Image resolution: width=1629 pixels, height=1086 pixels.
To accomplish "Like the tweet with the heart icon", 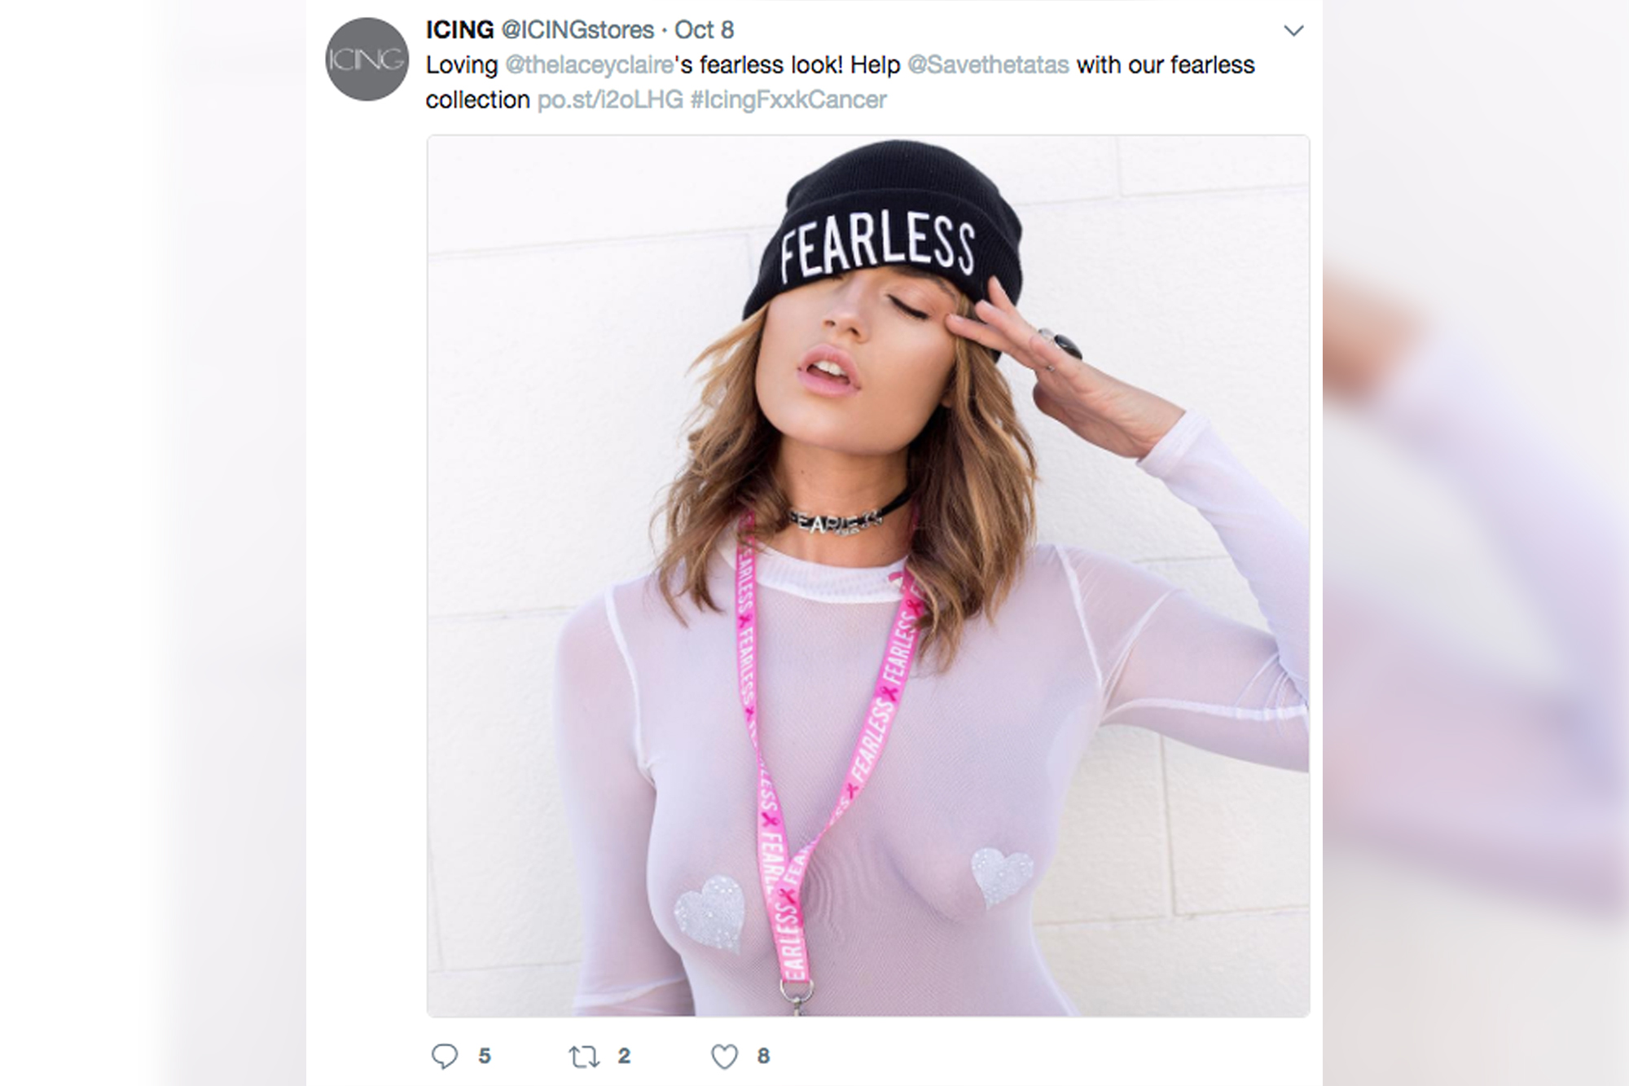I will [x=724, y=1057].
